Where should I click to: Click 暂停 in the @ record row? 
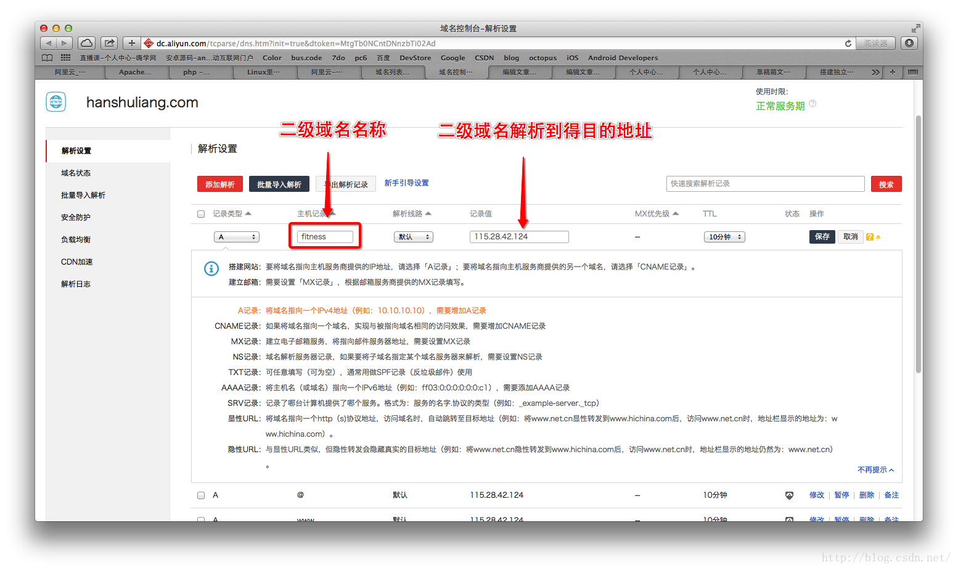coord(841,495)
